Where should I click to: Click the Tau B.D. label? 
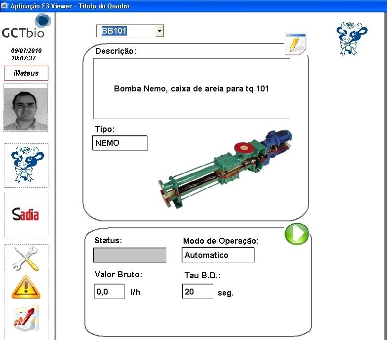[x=202, y=275]
